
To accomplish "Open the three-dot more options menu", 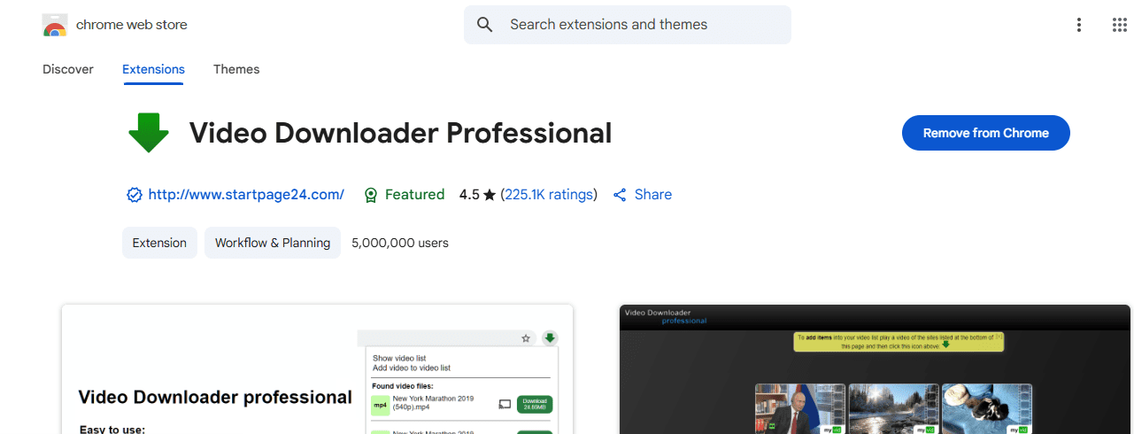I will click(x=1078, y=25).
